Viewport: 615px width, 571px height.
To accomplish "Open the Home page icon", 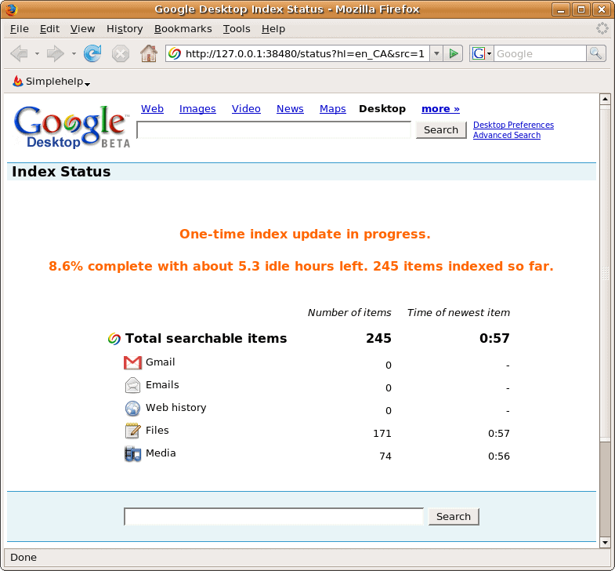I will click(149, 53).
